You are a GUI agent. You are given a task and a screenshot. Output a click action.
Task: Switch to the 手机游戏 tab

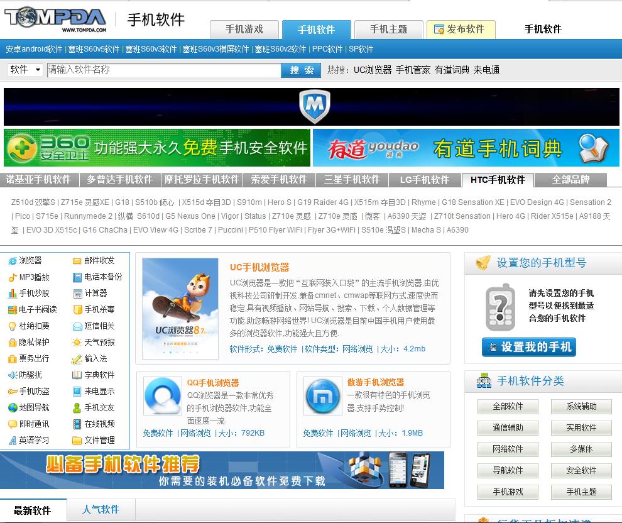[x=244, y=30]
